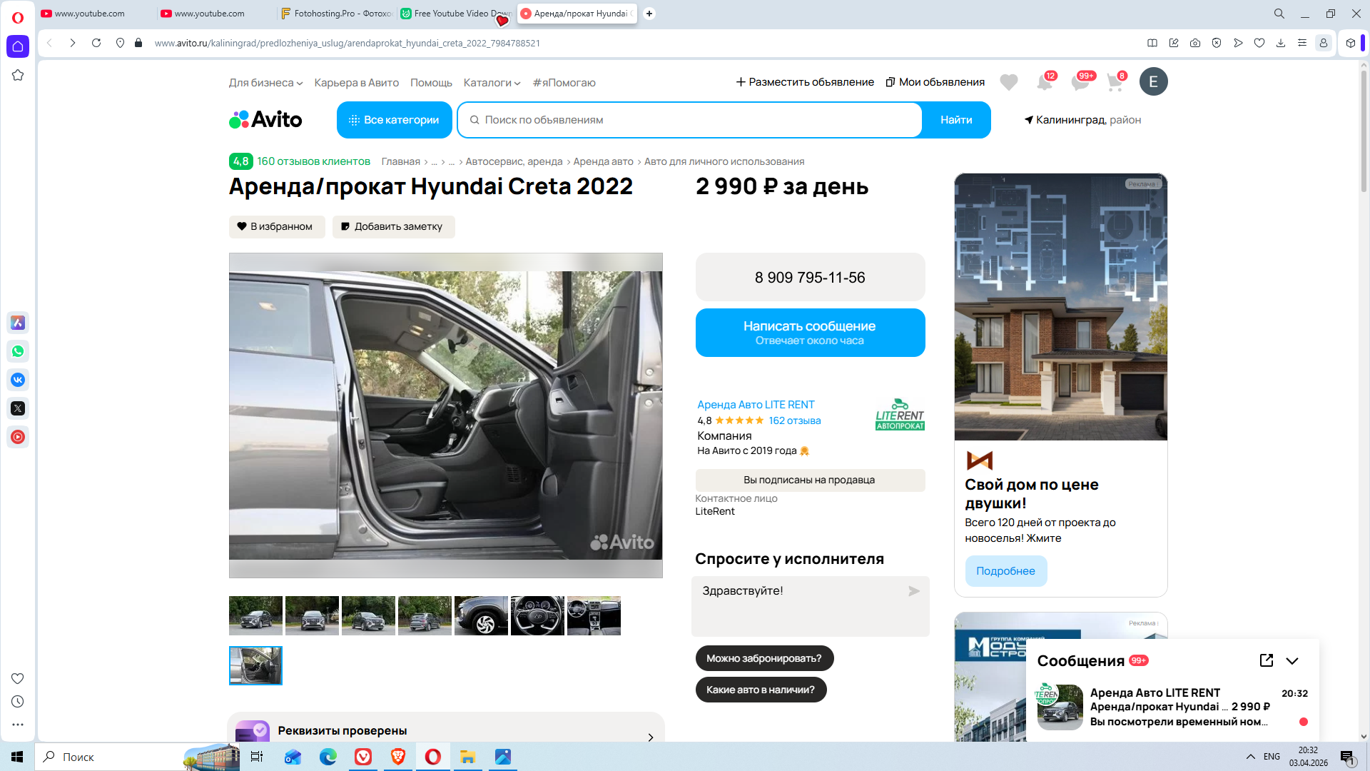Open Opera snapshot camera icon
This screenshot has height=771, width=1370.
point(1194,43)
